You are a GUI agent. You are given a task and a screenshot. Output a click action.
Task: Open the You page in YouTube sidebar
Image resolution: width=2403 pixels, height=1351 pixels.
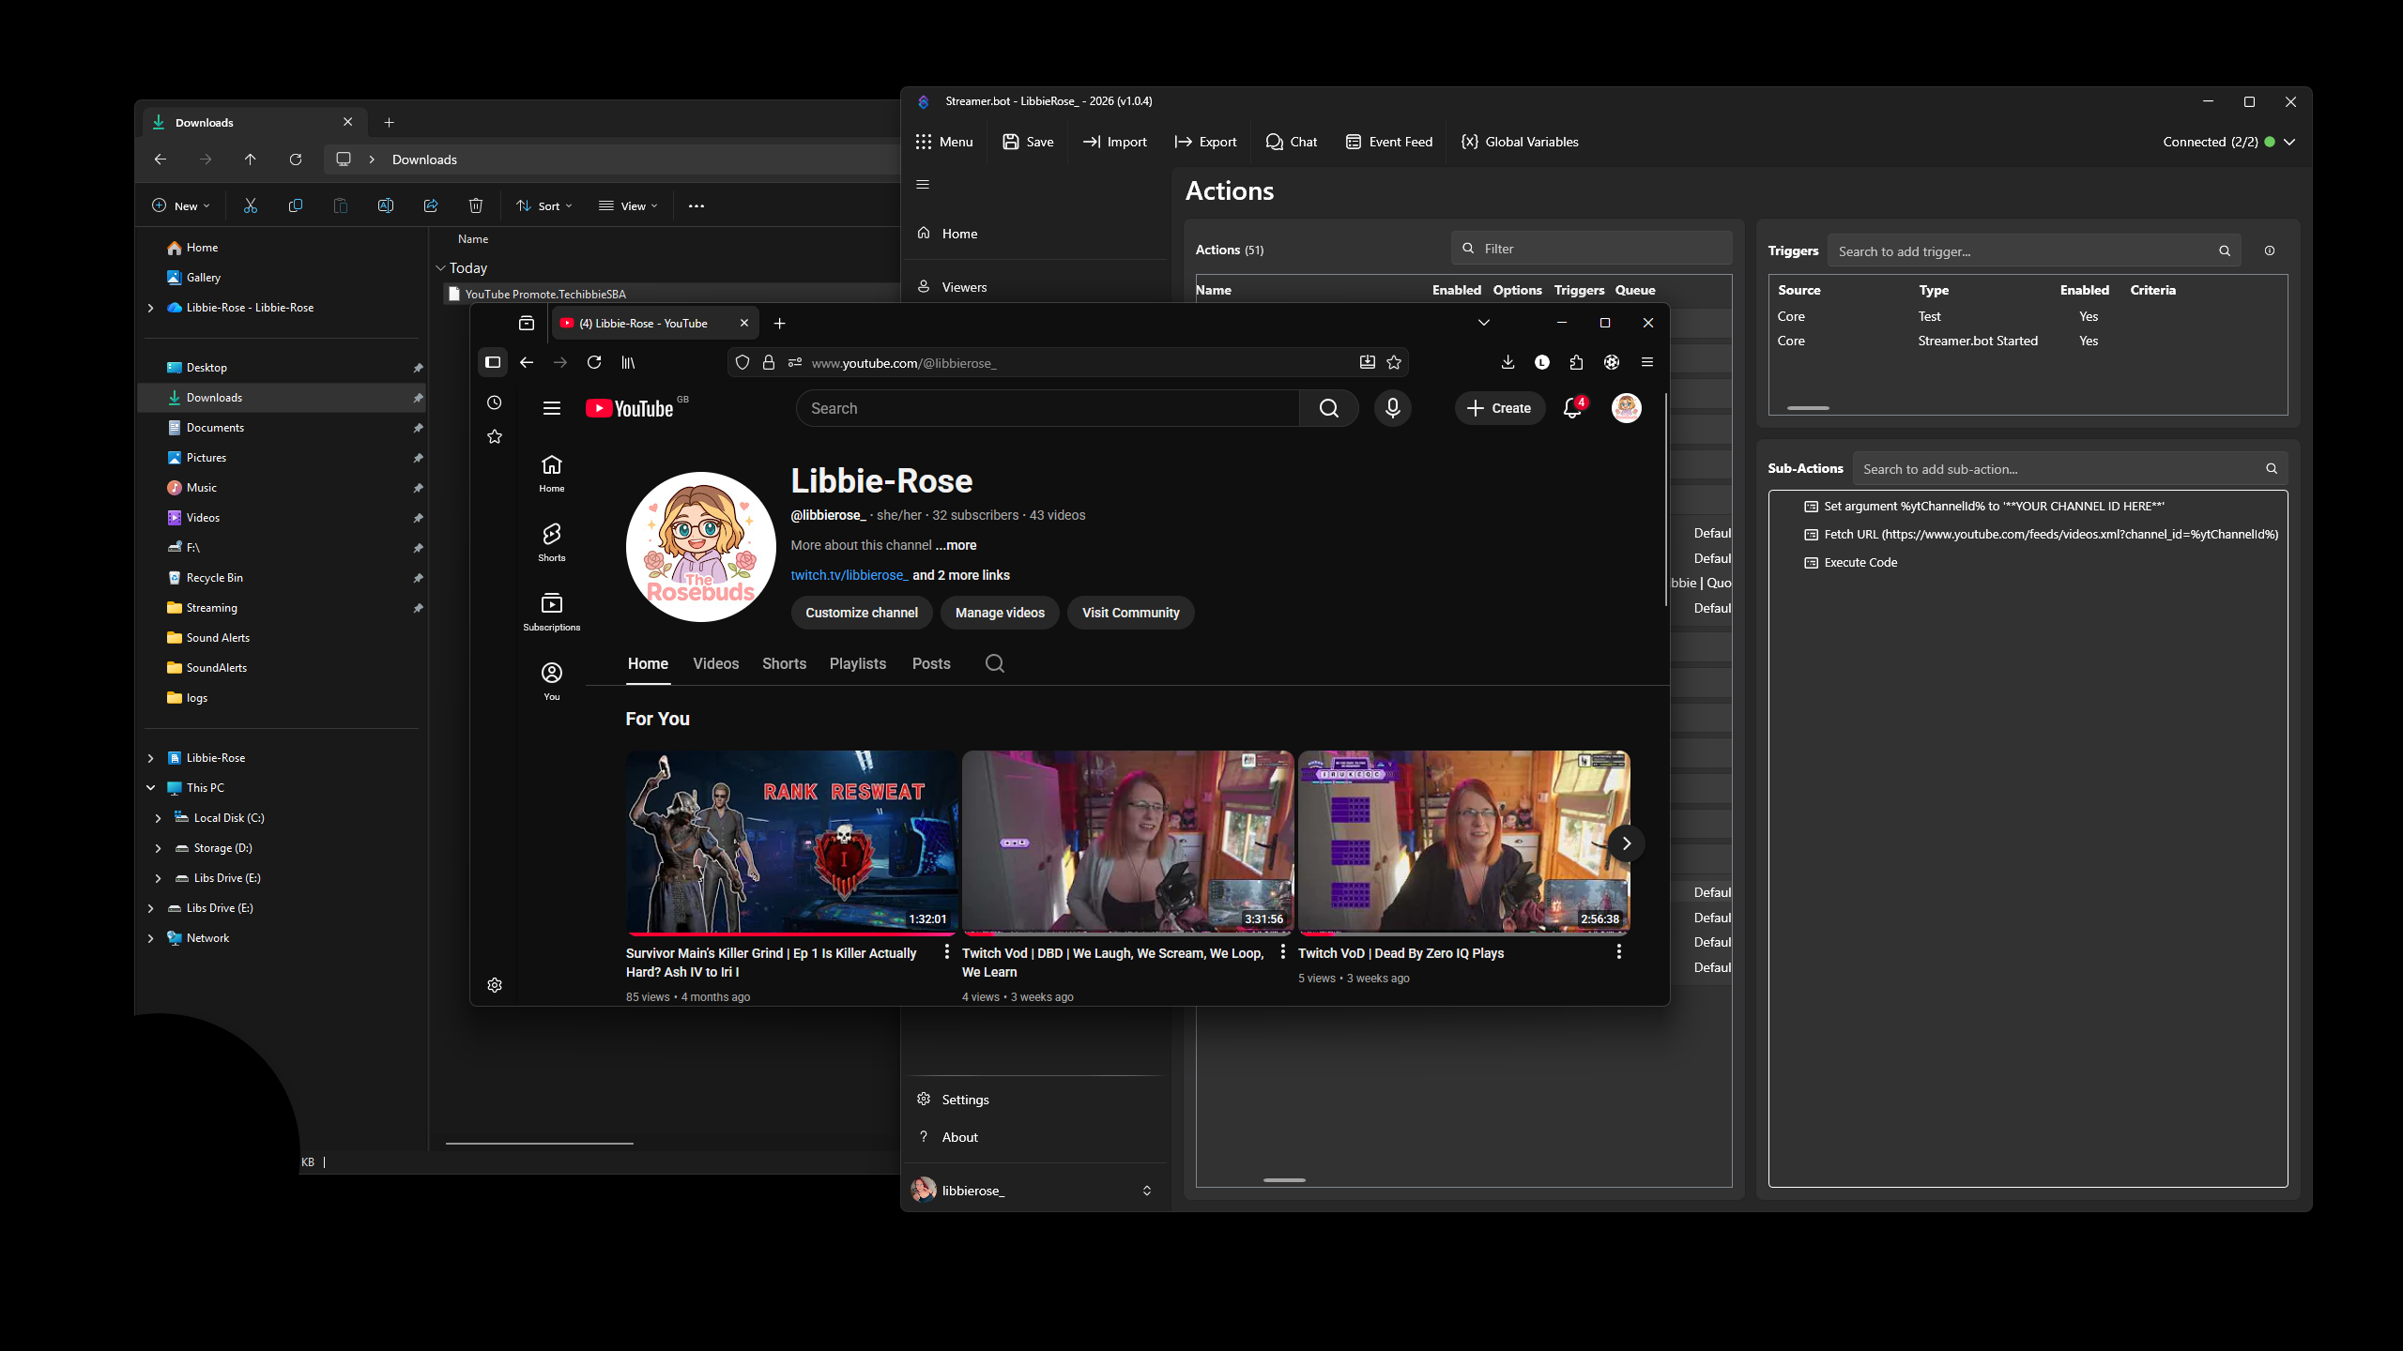[552, 681]
